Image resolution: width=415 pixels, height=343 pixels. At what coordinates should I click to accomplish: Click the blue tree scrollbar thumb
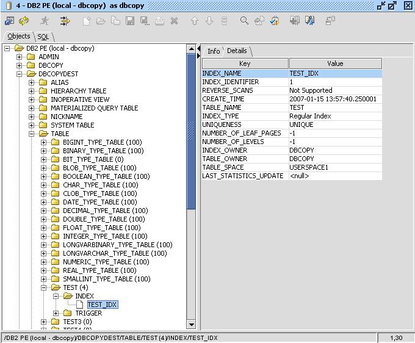[191, 132]
